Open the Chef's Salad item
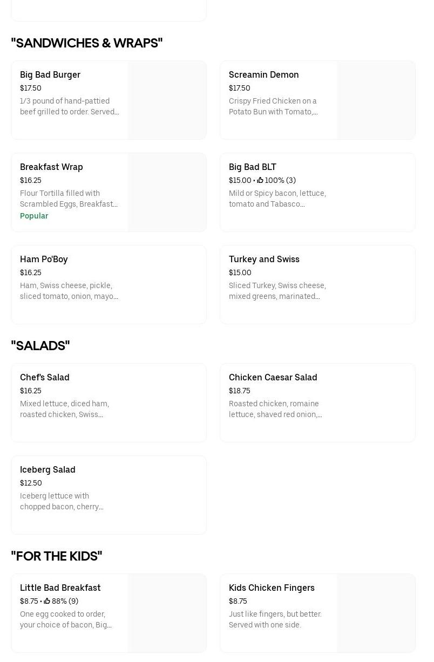434x662 pixels. 45,377
